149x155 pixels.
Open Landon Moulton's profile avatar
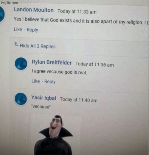click(x=2, y=14)
